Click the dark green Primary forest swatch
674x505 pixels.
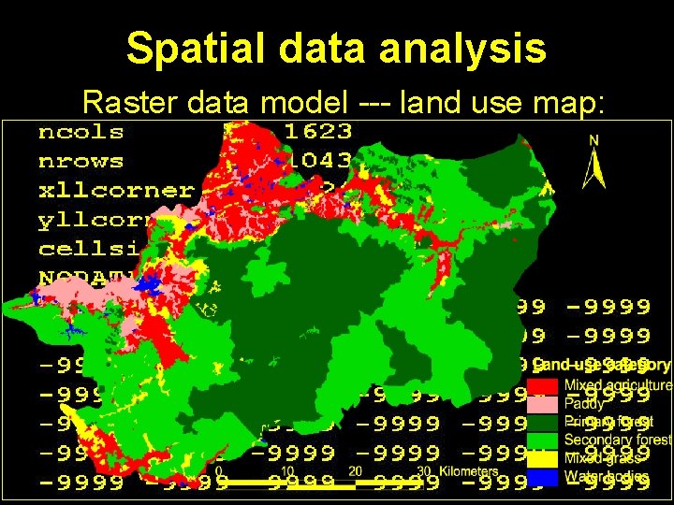(542, 422)
